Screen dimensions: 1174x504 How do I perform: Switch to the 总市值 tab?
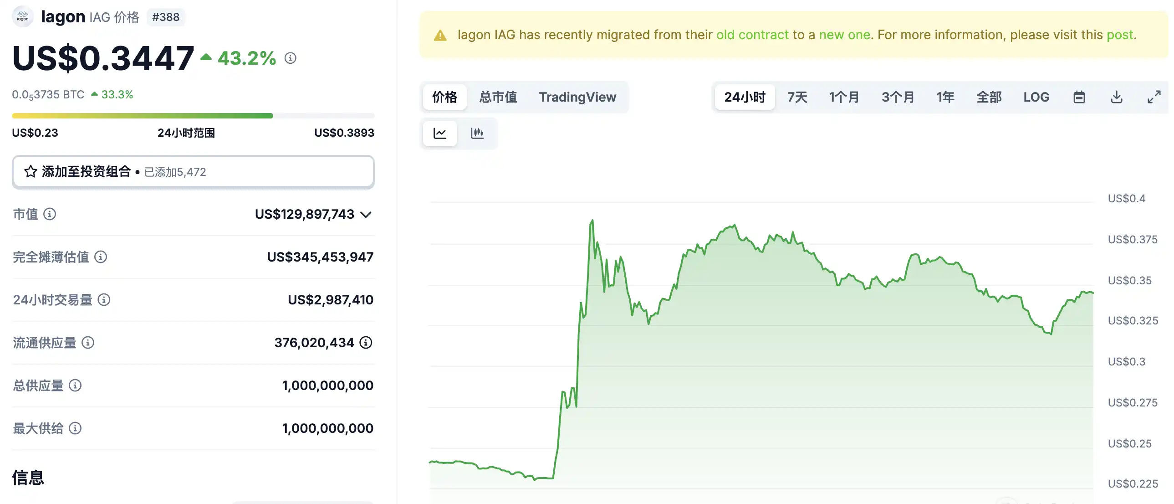coord(498,97)
